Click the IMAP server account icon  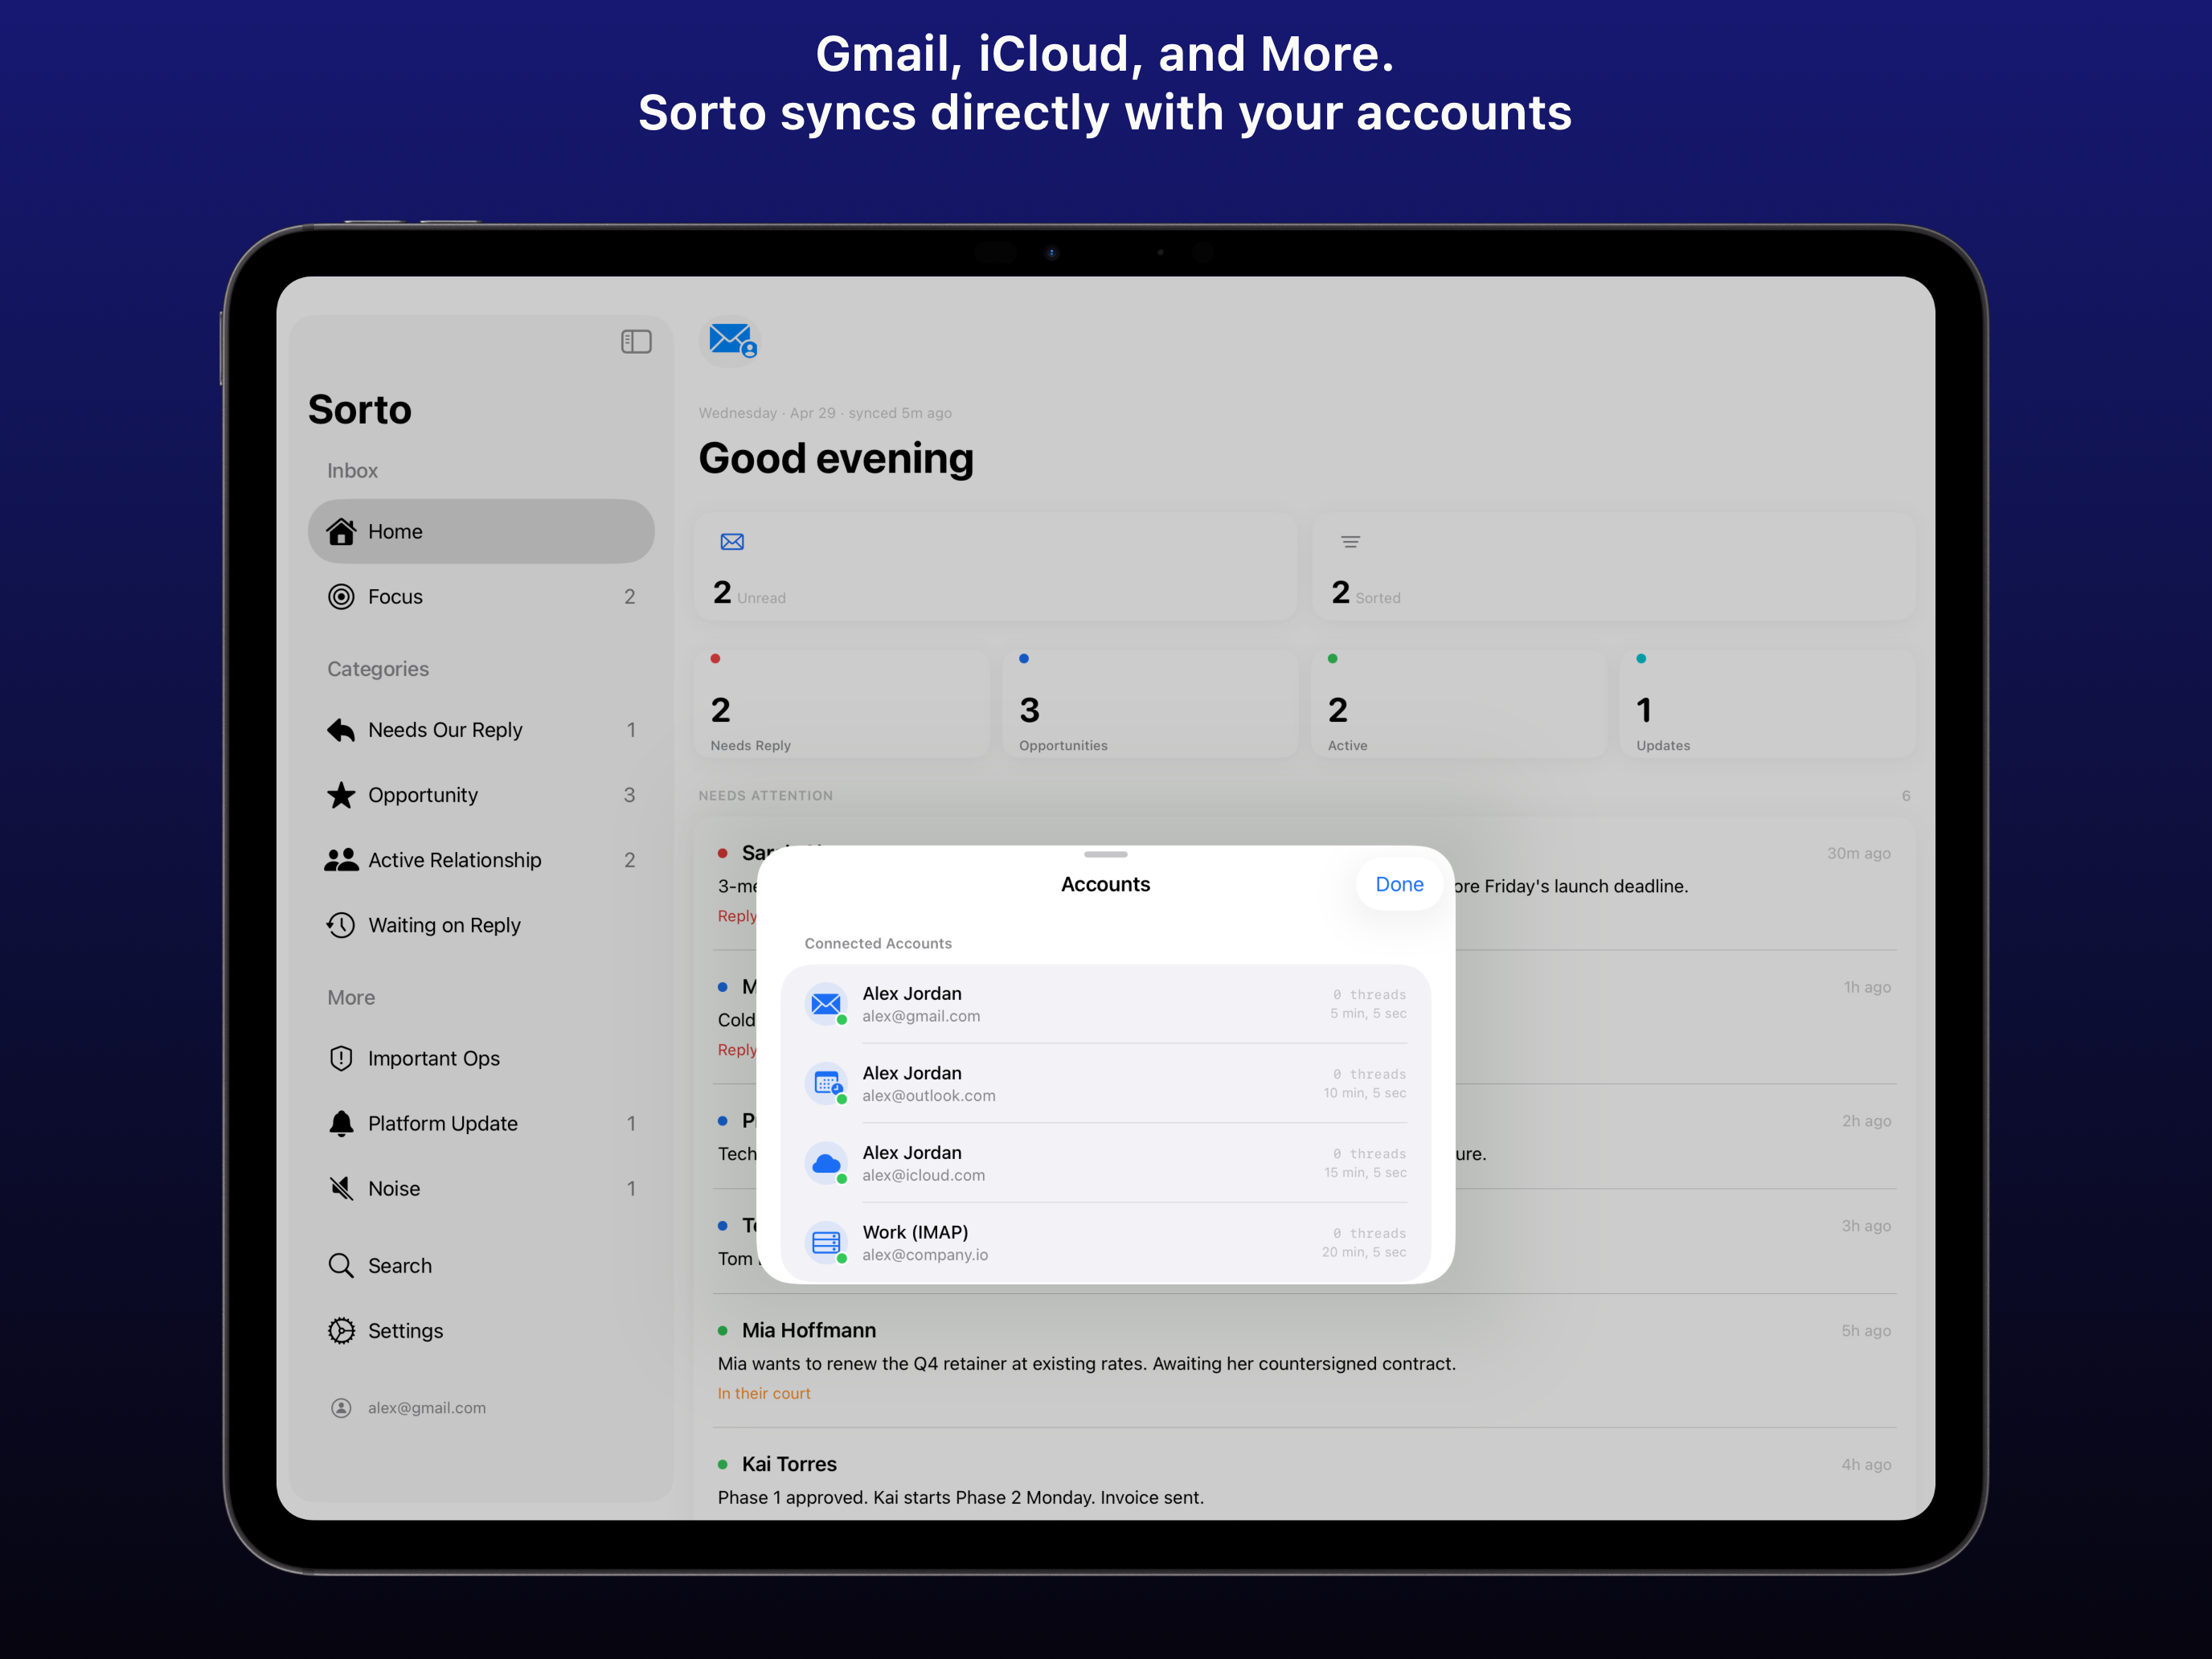826,1242
